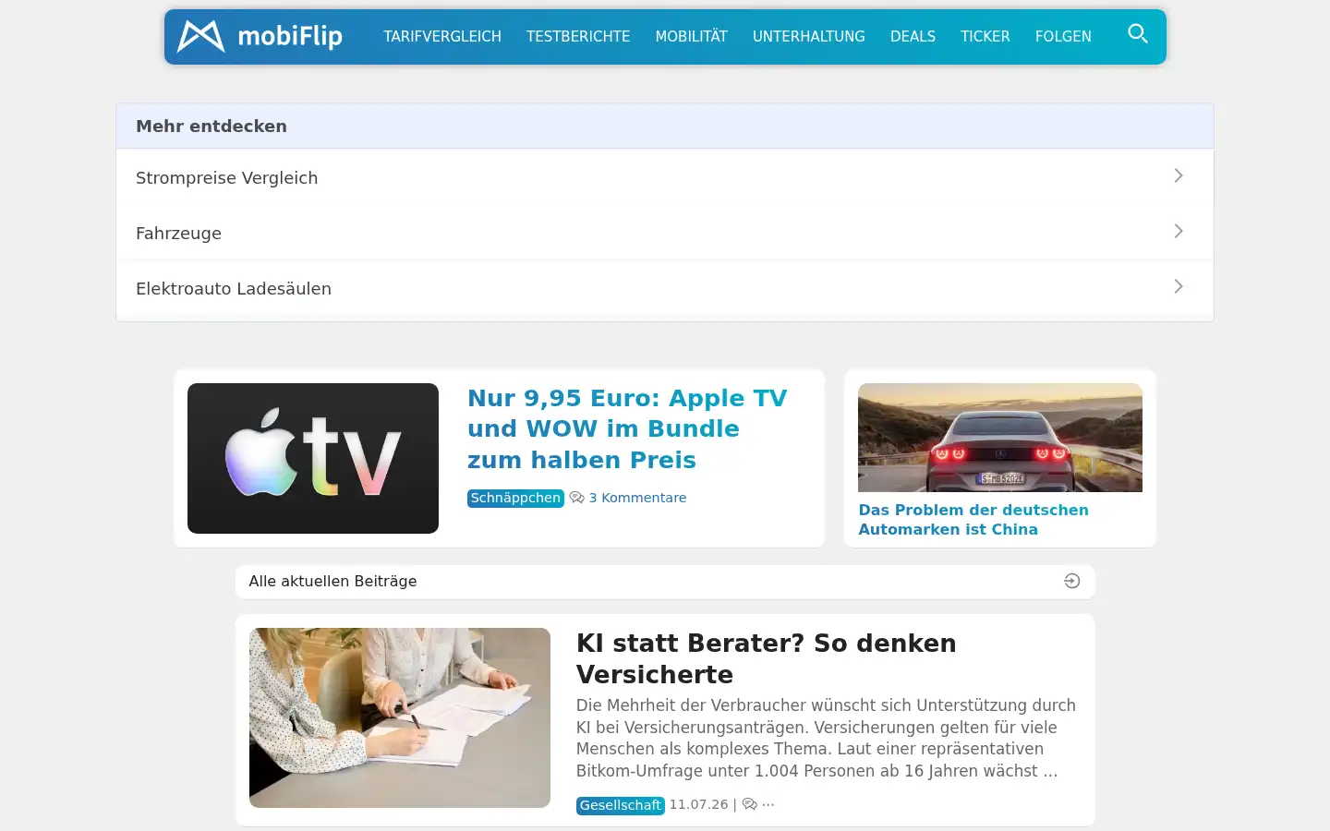Click the chevron beside Fahrzeuge

(x=1179, y=231)
